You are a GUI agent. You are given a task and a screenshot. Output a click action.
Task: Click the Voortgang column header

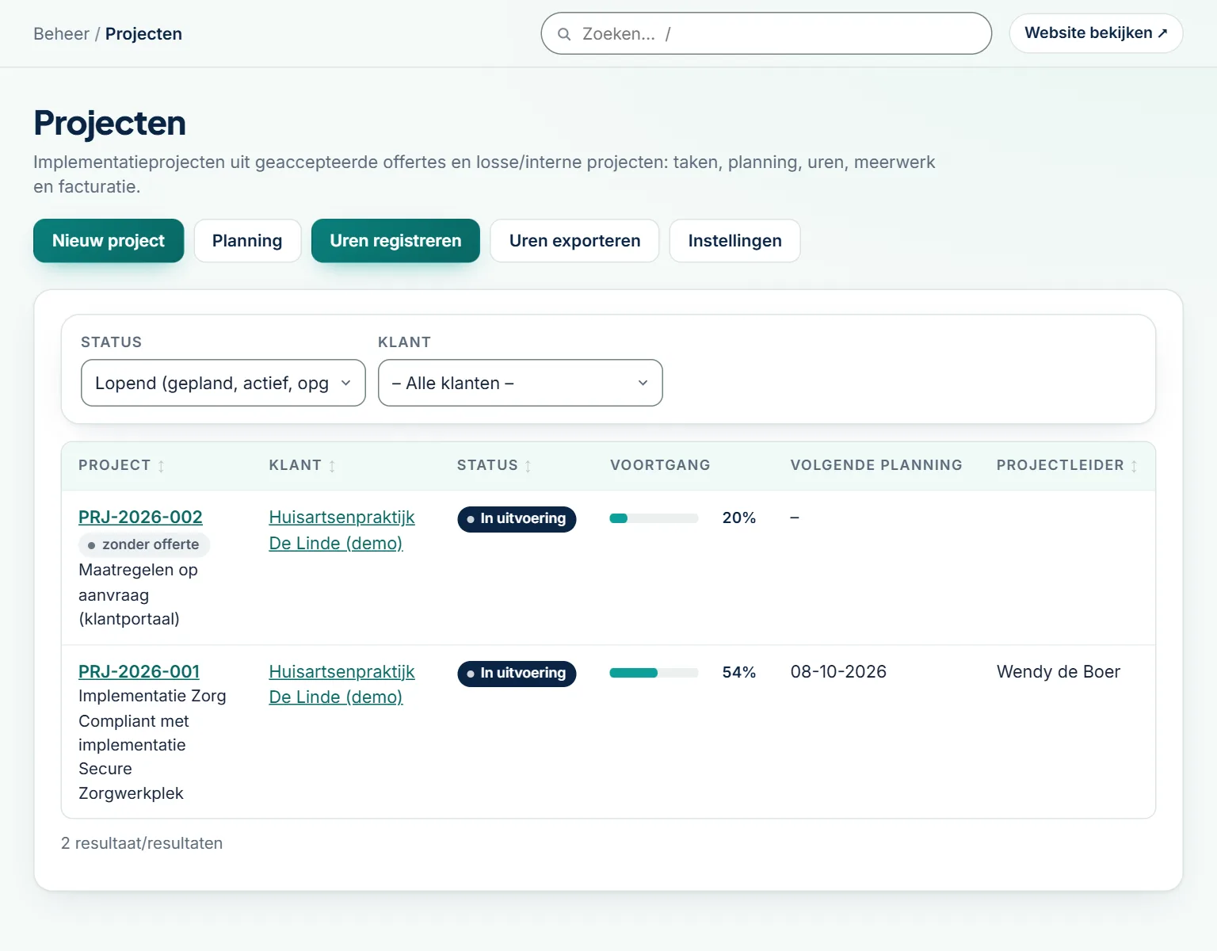click(x=660, y=465)
